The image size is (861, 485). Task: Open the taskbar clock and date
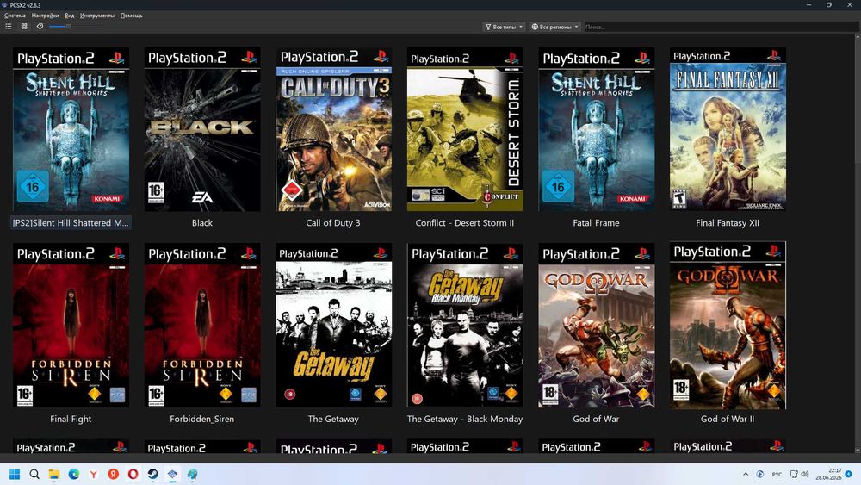pyautogui.click(x=828, y=474)
